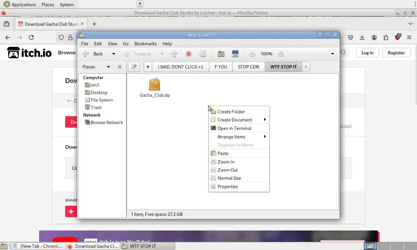Viewport: 417px width, 250px height.
Task: Open the Home folder toolbar icon
Action: (221, 54)
